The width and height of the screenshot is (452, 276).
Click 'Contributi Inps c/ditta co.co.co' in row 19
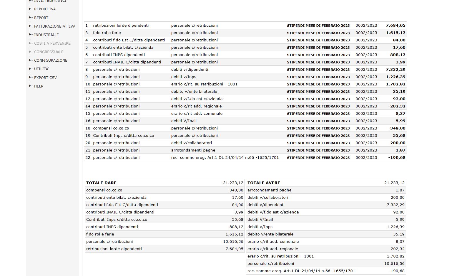124,135
